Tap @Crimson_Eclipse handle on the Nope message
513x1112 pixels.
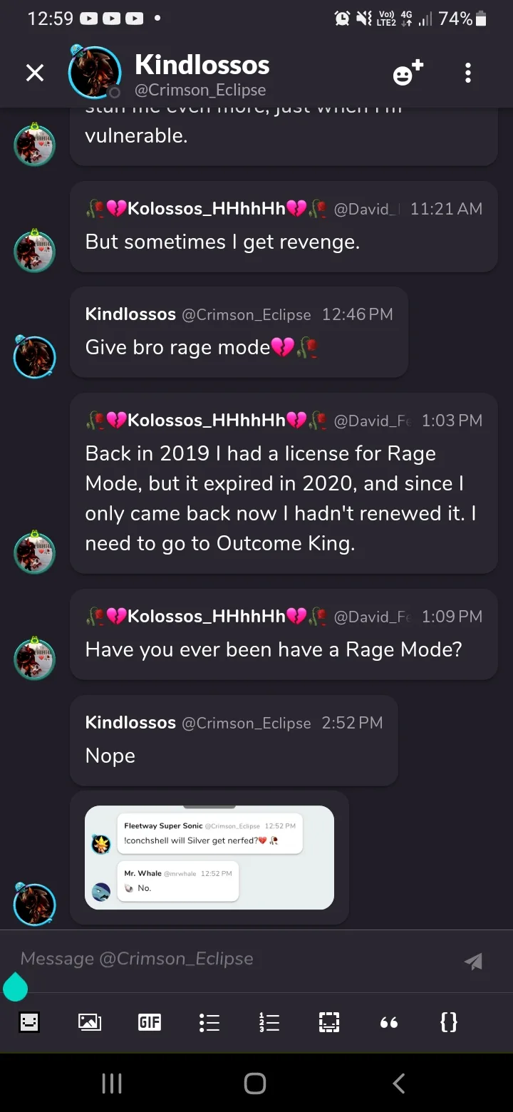247,723
